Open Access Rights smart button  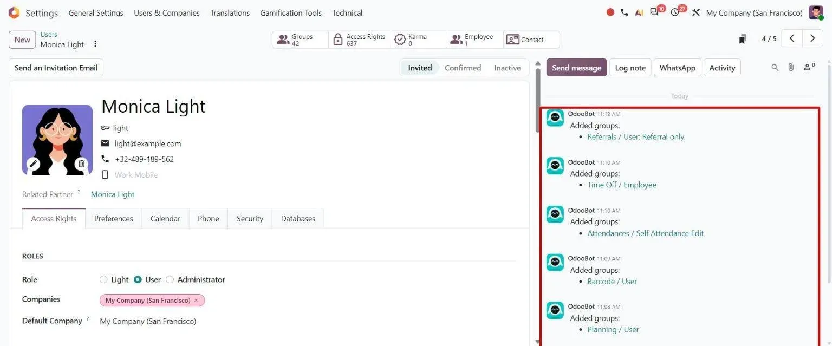click(x=360, y=40)
